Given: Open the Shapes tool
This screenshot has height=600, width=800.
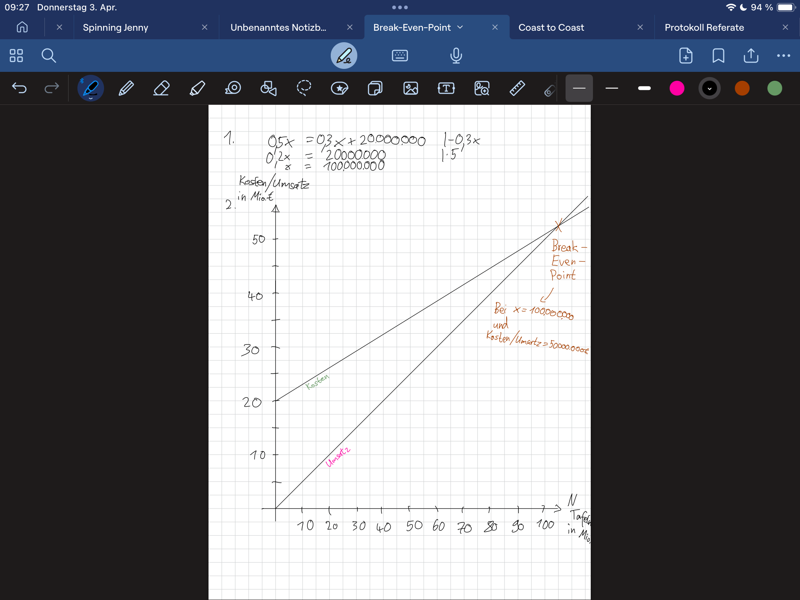Looking at the screenshot, I should 268,89.
